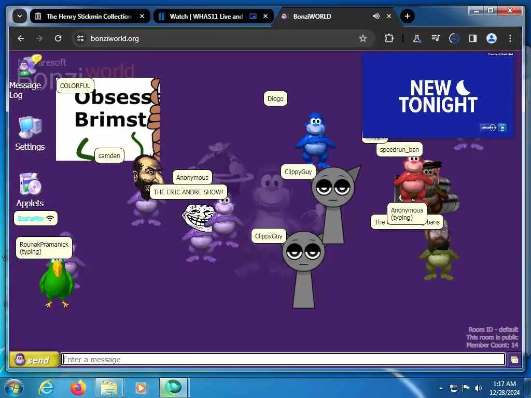Switch to The Henry Stickmin Collection tab
Image resolution: width=531 pixels, height=398 pixels.
tap(89, 16)
